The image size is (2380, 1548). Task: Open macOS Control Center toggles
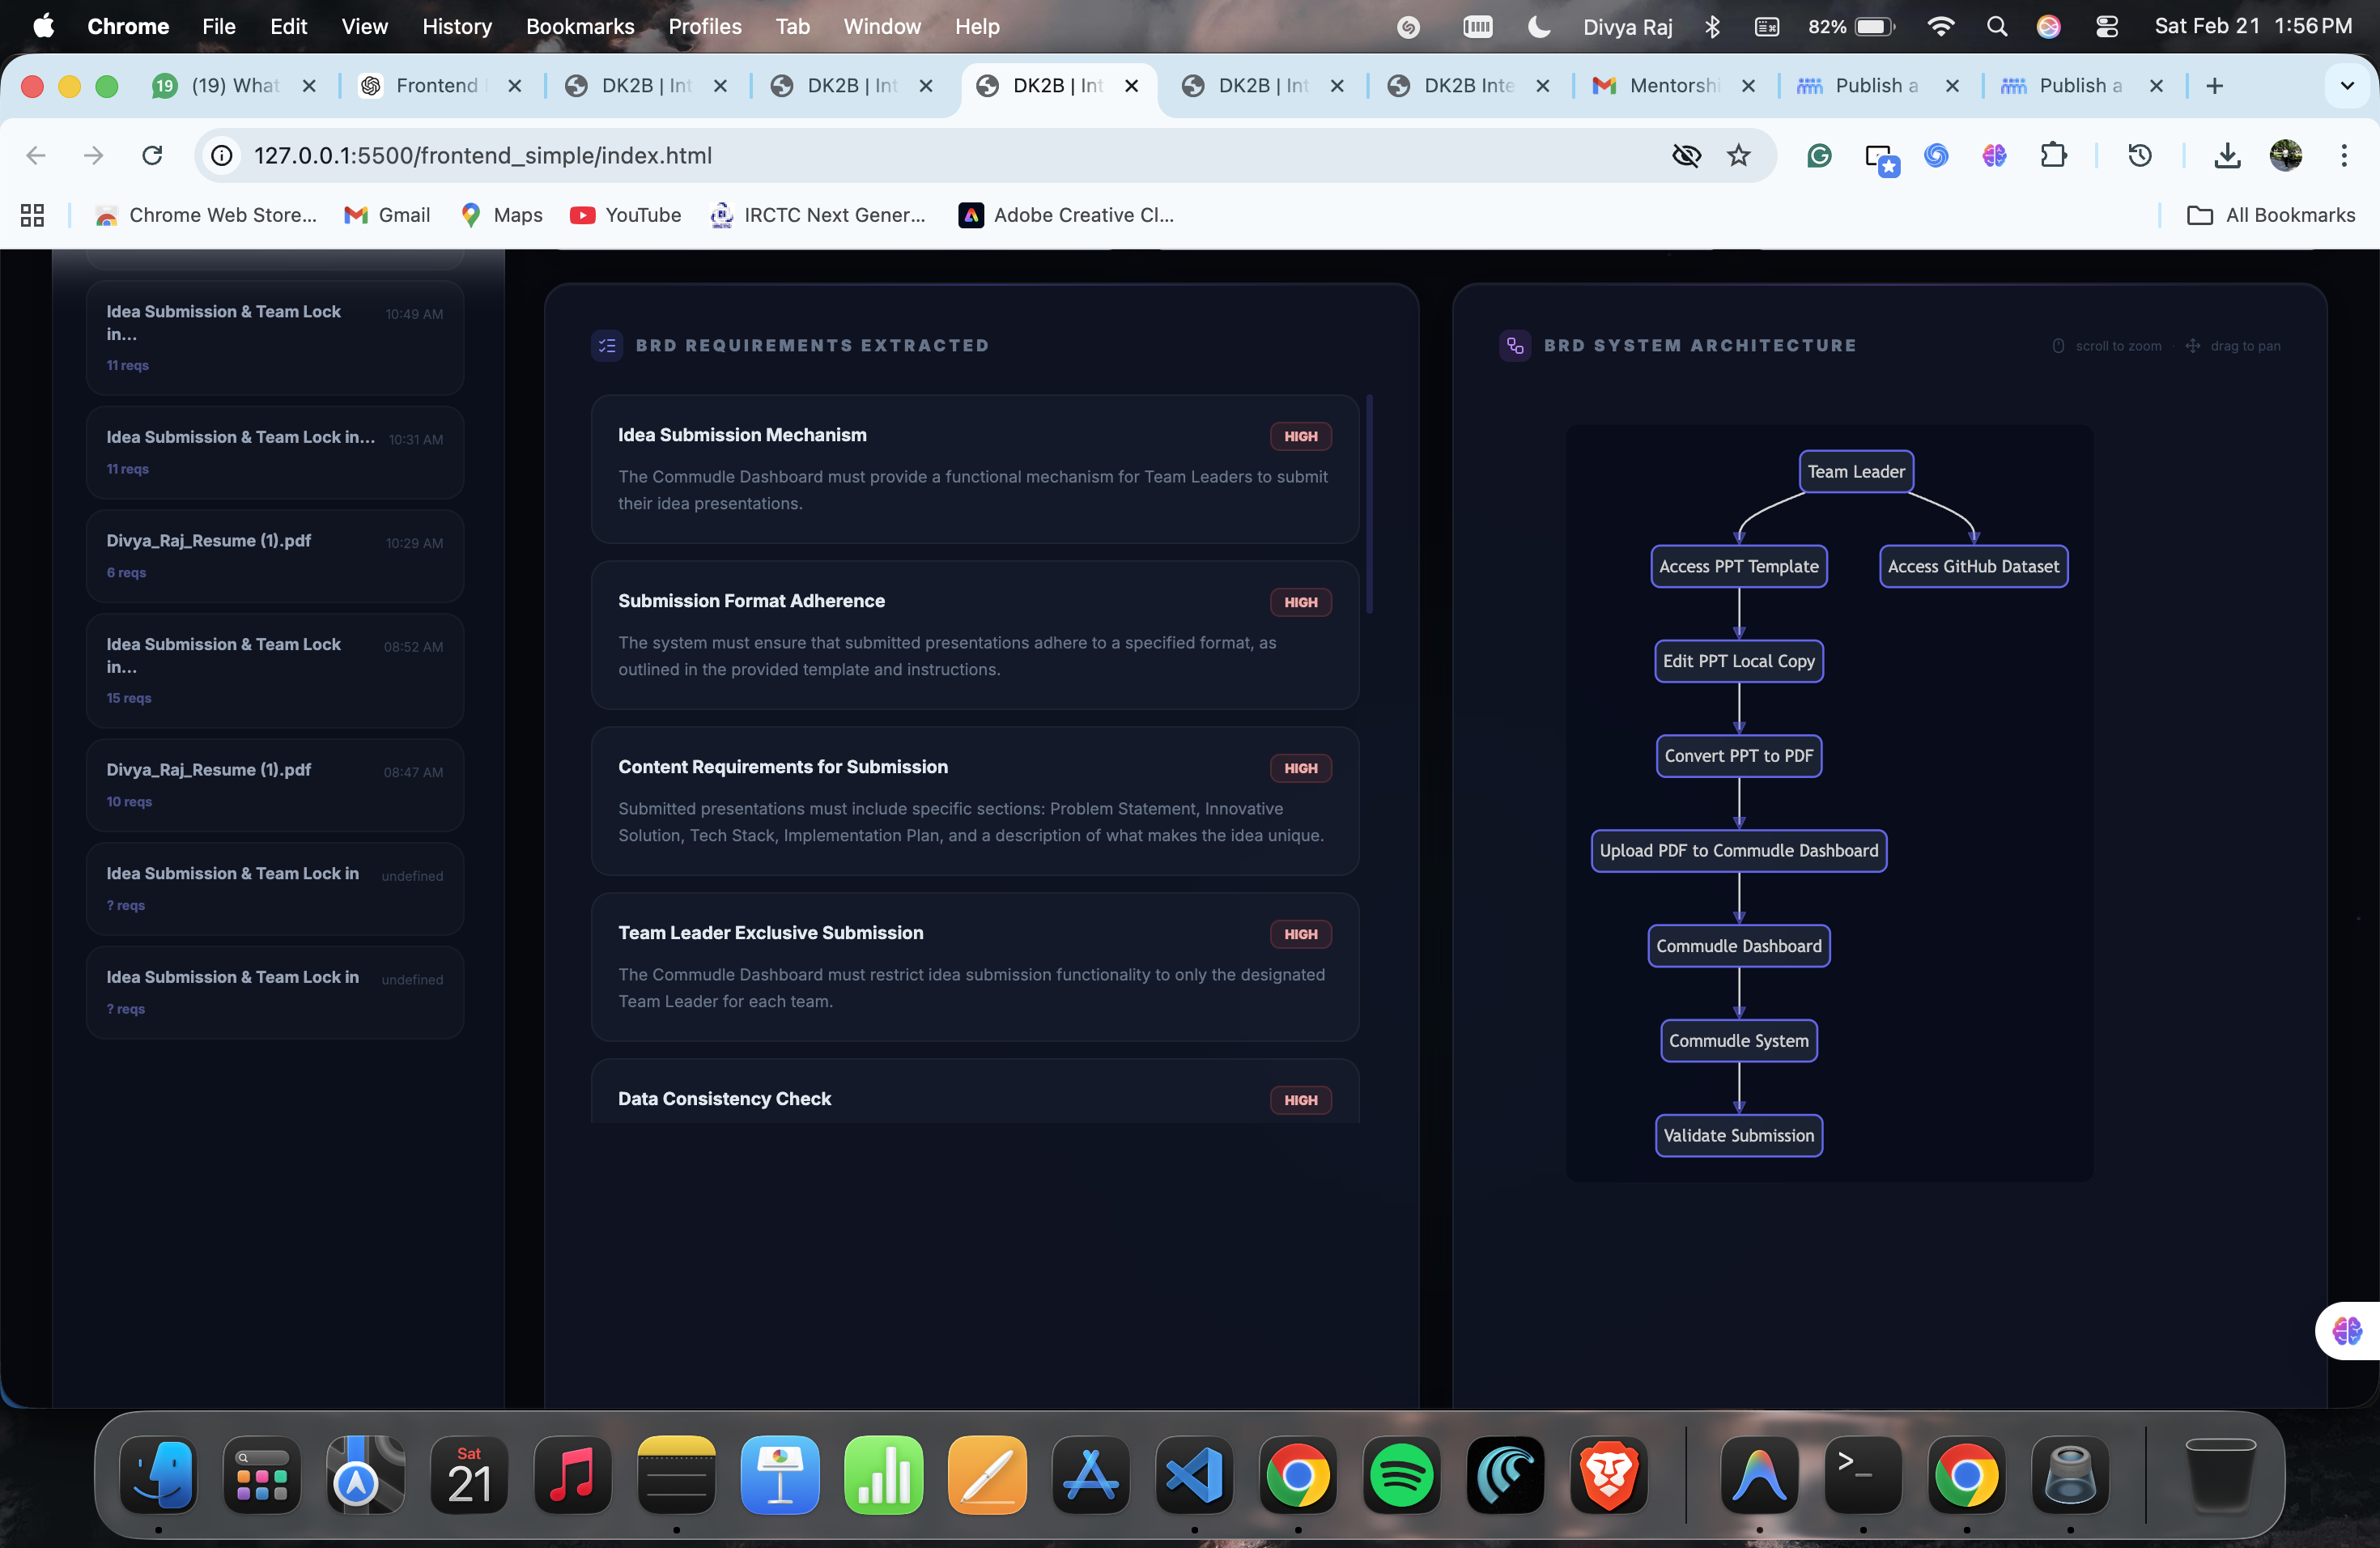point(2107,27)
